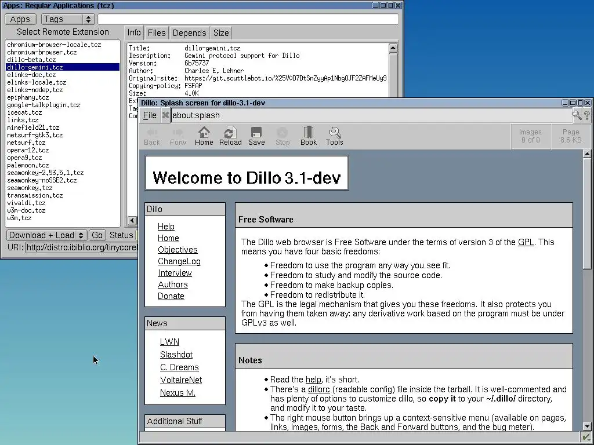
Task: Click the URI field in Apps window
Action: (81, 247)
